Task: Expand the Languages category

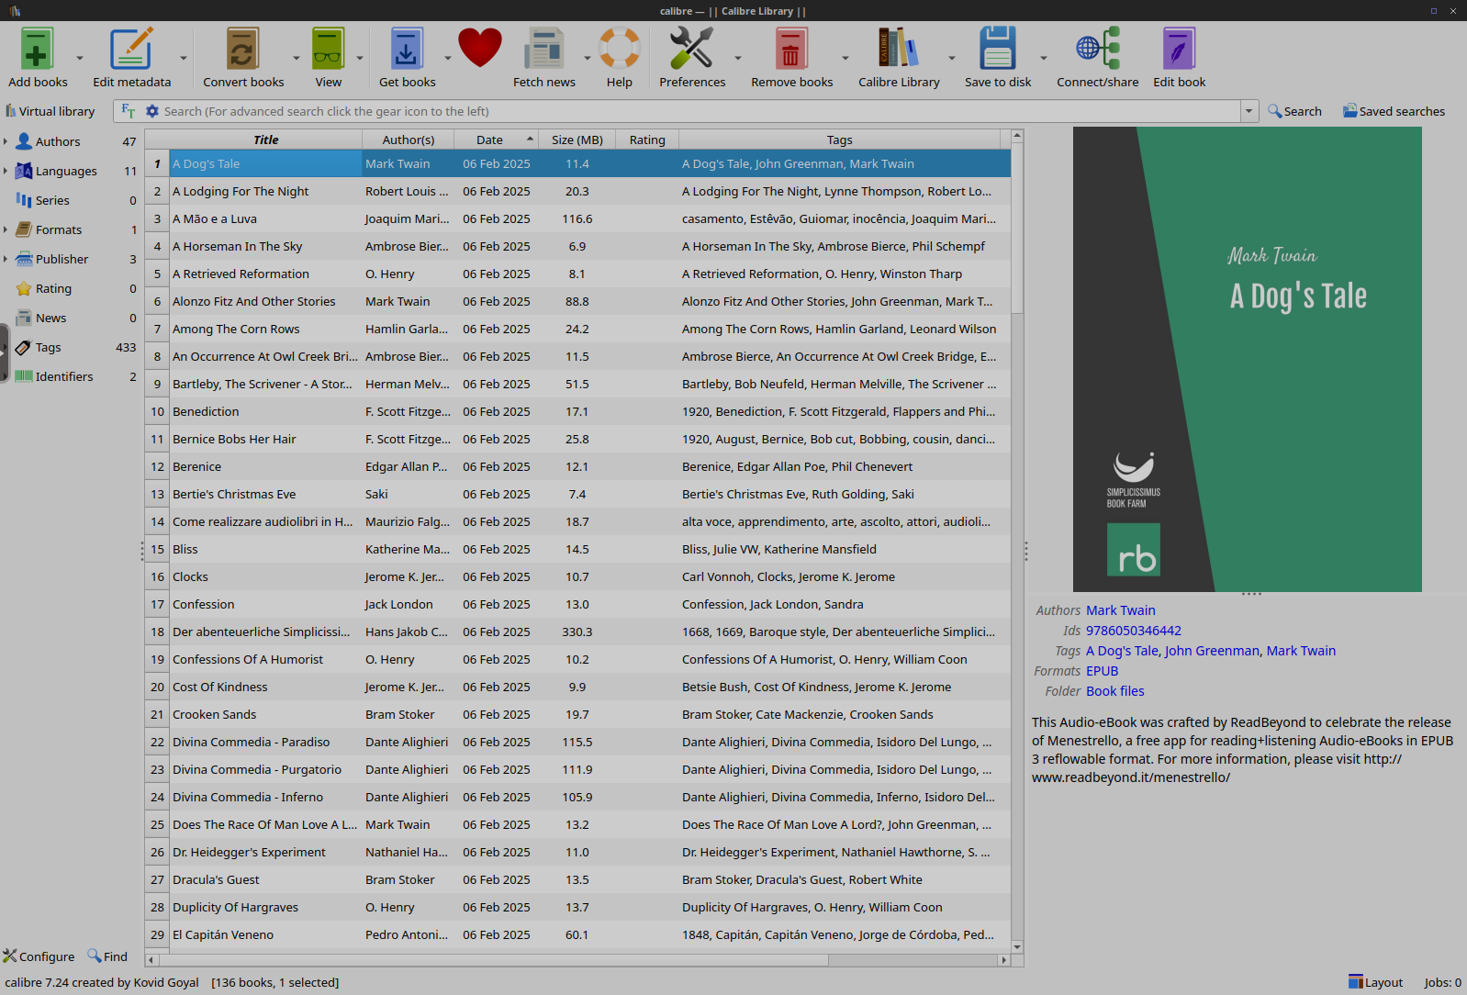Action: click(x=6, y=171)
